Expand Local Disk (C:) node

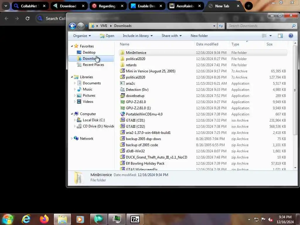click(75, 120)
